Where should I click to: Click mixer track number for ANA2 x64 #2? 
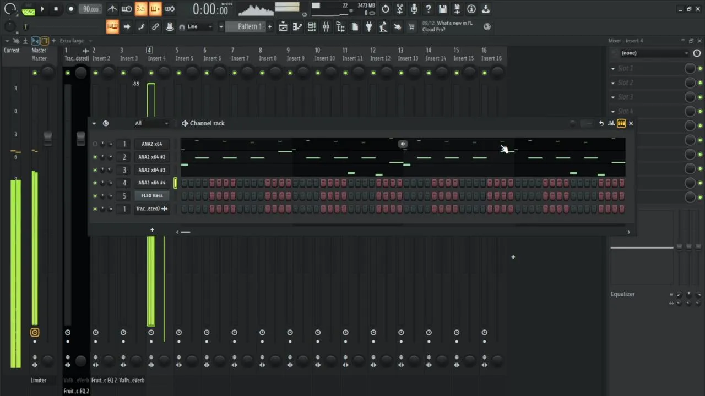124,157
